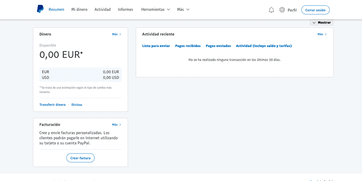Click the settings gear icon
362x181 pixels.
pos(282,10)
